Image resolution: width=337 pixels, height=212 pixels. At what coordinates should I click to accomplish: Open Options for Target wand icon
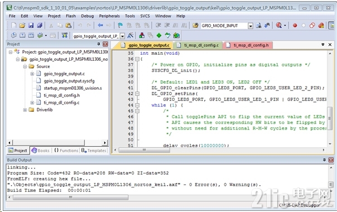click(x=131, y=36)
